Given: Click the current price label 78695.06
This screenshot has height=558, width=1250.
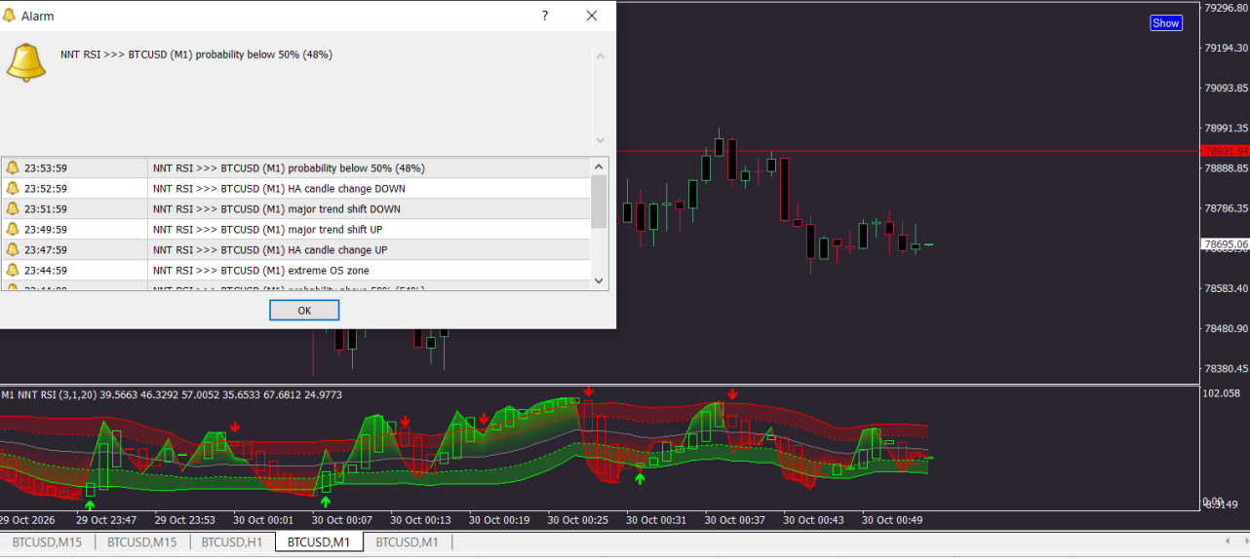Looking at the screenshot, I should coord(1225,244).
